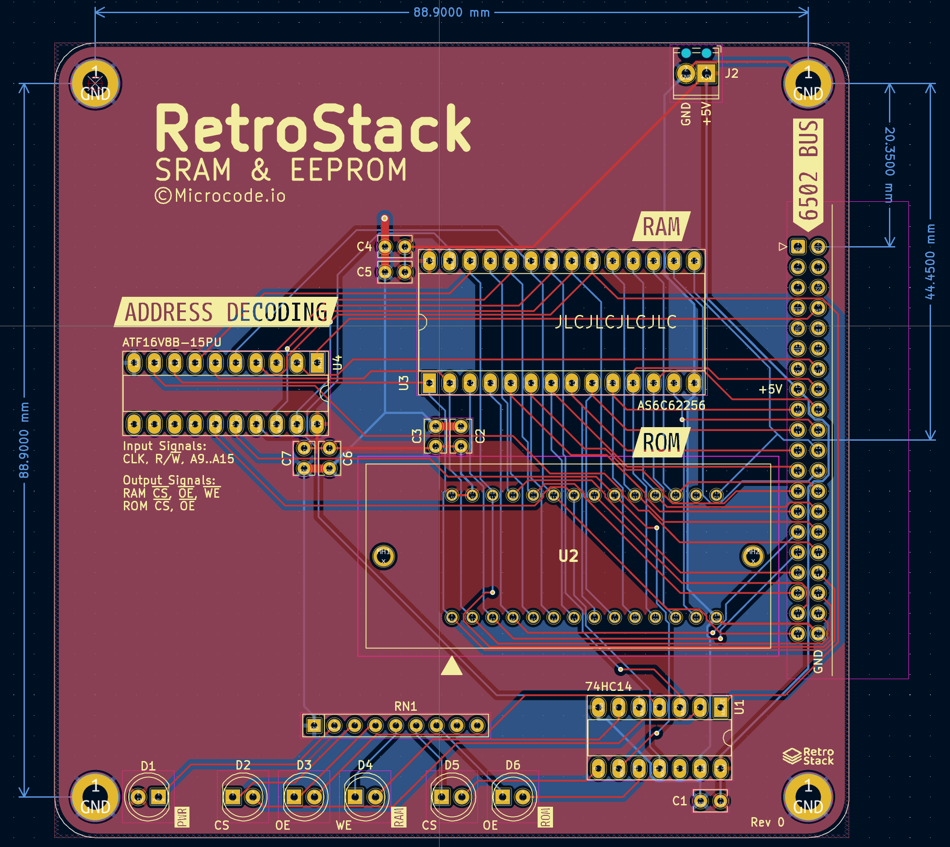Select the ©Microcode.io copyright text
Viewport: 950px width, 847px height.
pos(220,195)
